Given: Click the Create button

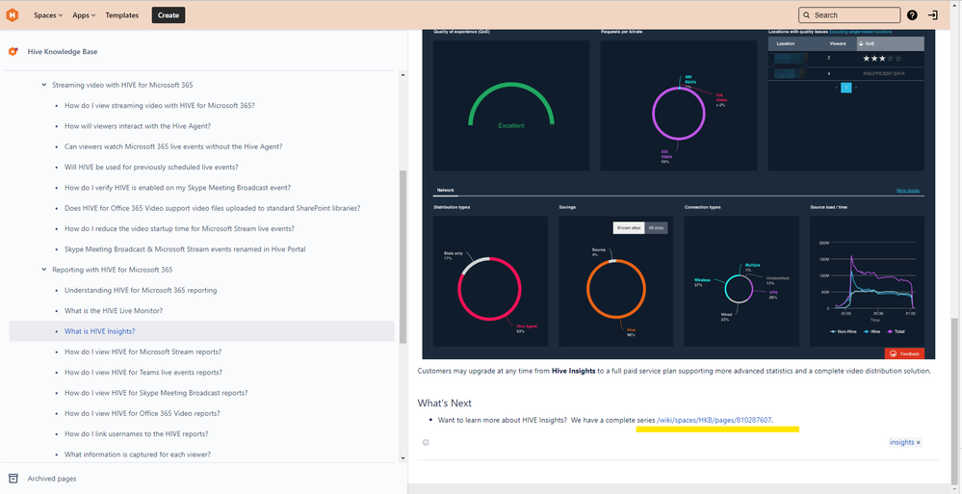Looking at the screenshot, I should (x=169, y=15).
